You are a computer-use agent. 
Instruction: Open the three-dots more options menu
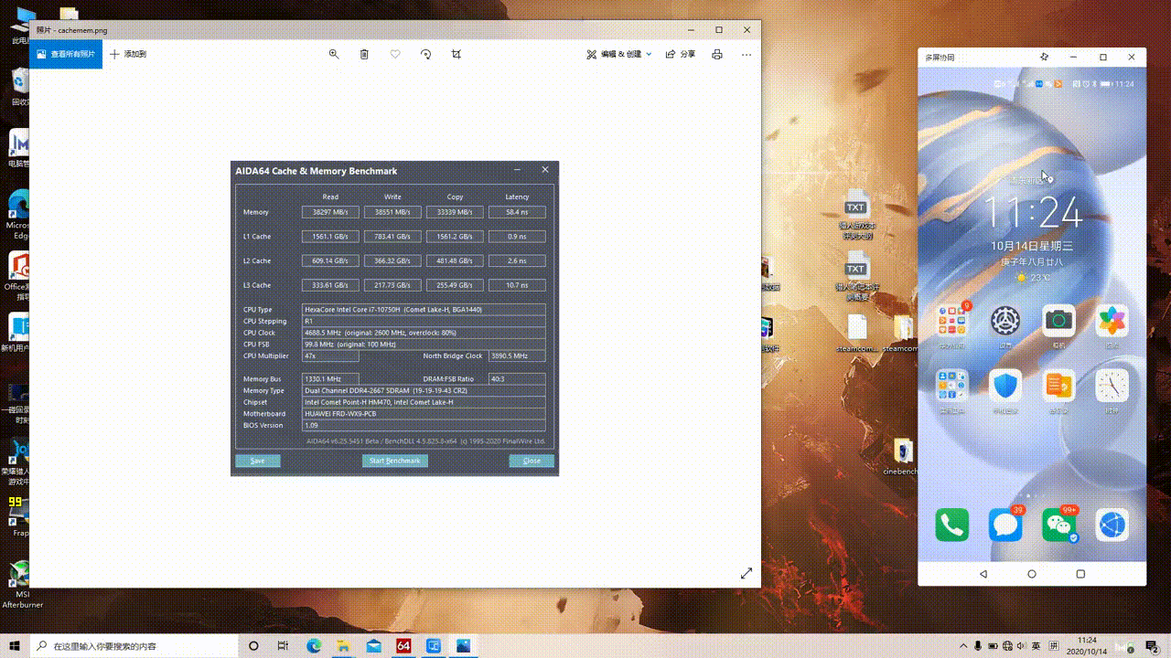(x=747, y=55)
